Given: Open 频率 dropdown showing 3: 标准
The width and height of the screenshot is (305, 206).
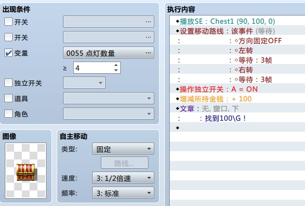Looking at the screenshot, I should click(x=123, y=193).
